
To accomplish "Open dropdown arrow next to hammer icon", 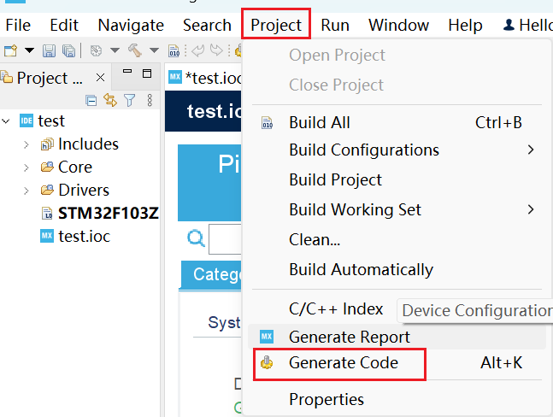I will 154,50.
